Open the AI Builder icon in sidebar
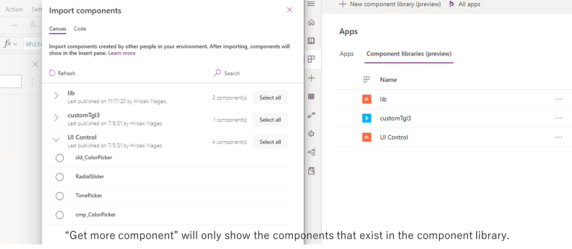Image resolution: width=572 pixels, height=249 pixels. click(311, 152)
